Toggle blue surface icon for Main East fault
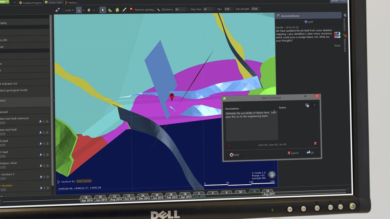The width and height of the screenshot is (390, 219). (40, 133)
